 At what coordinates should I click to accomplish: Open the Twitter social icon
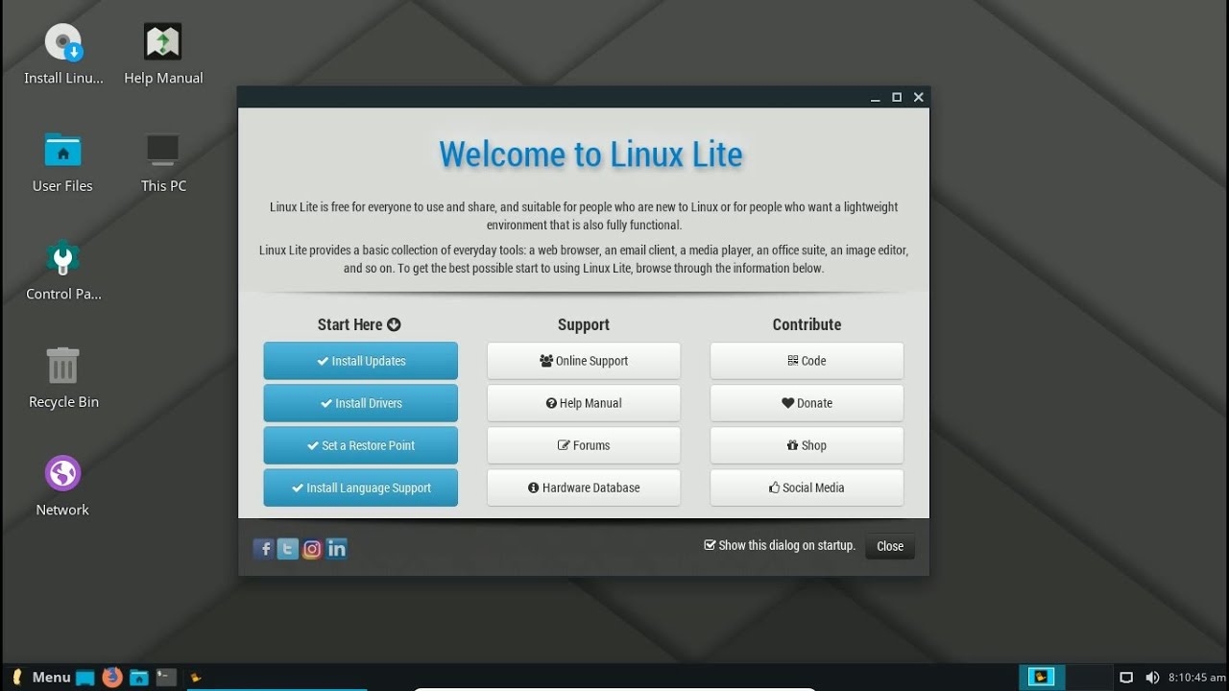click(287, 549)
